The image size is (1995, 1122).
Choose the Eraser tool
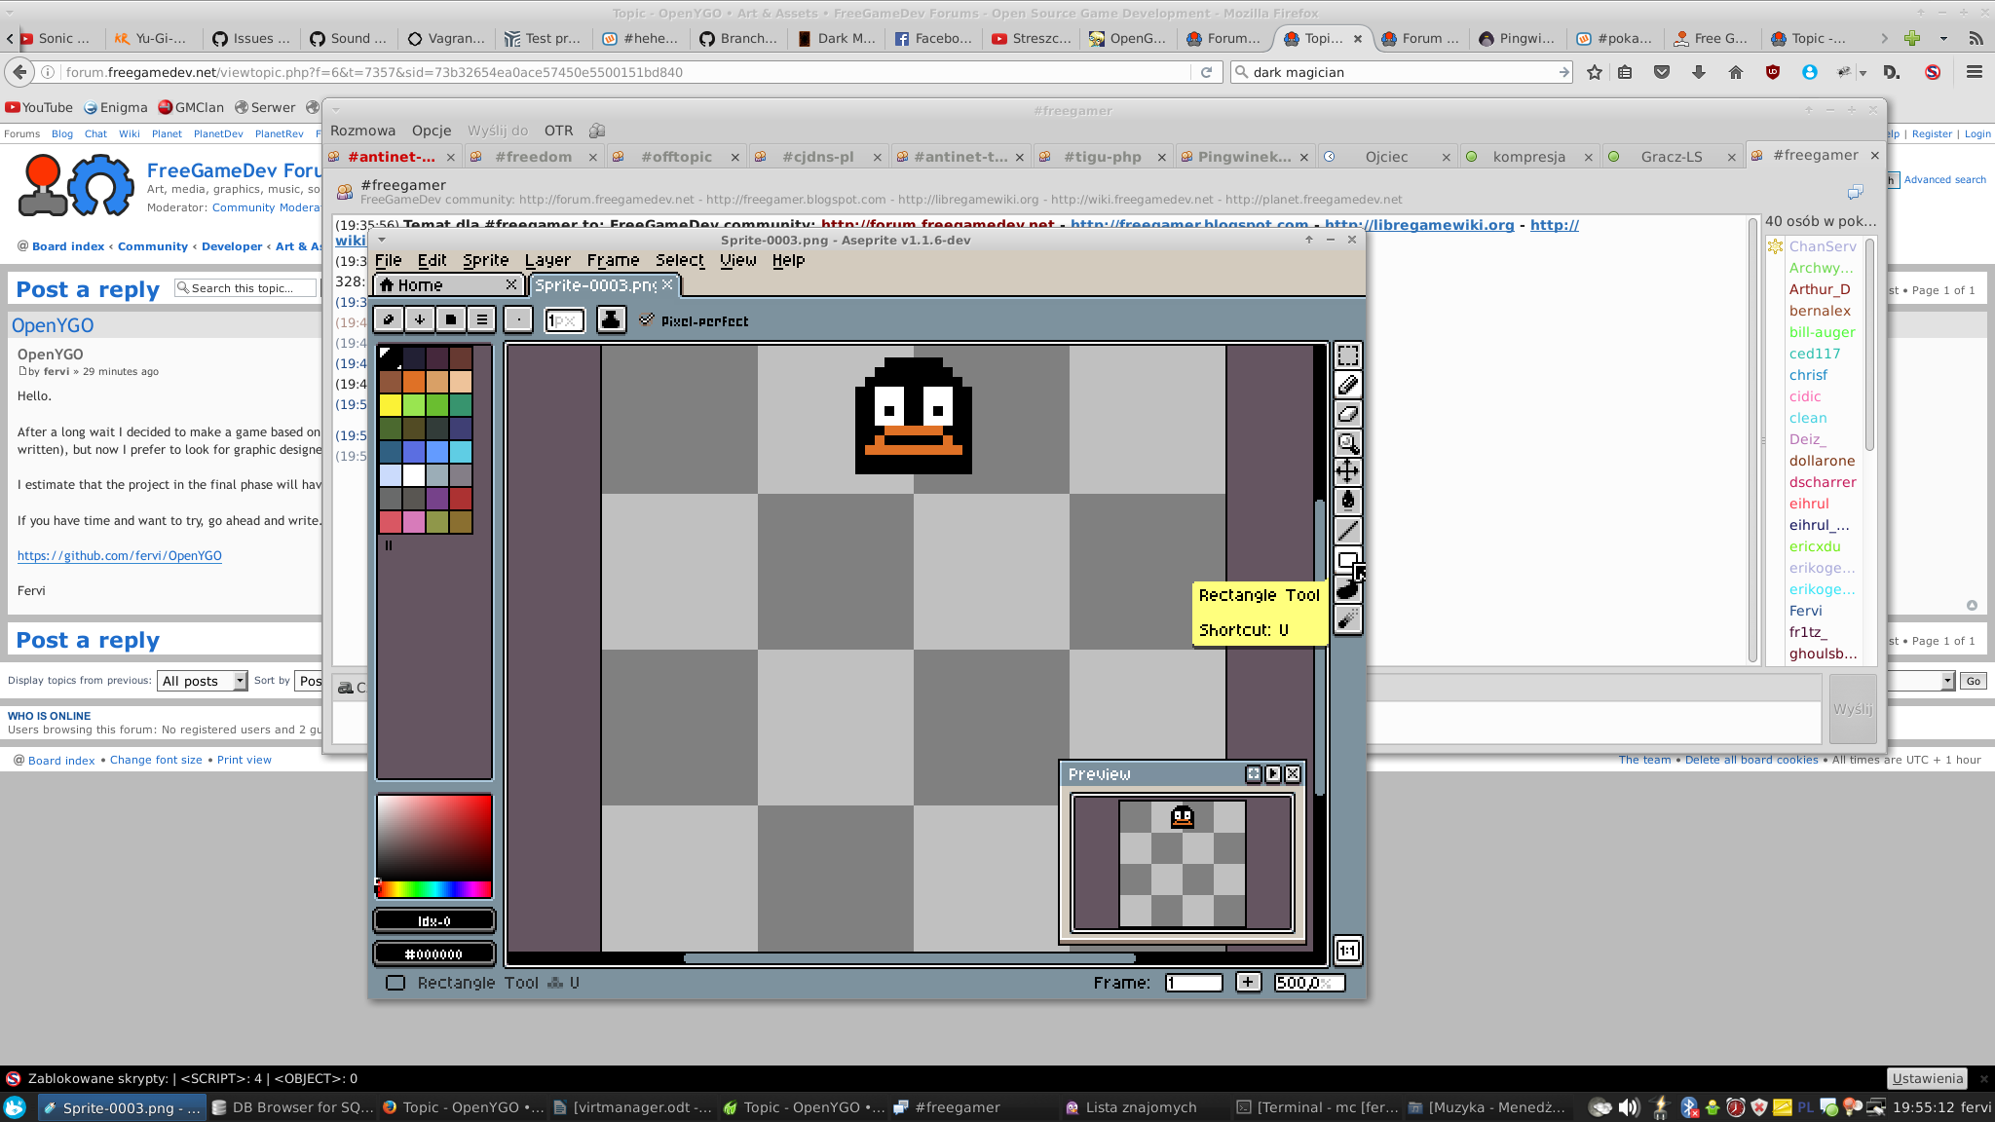[1347, 414]
